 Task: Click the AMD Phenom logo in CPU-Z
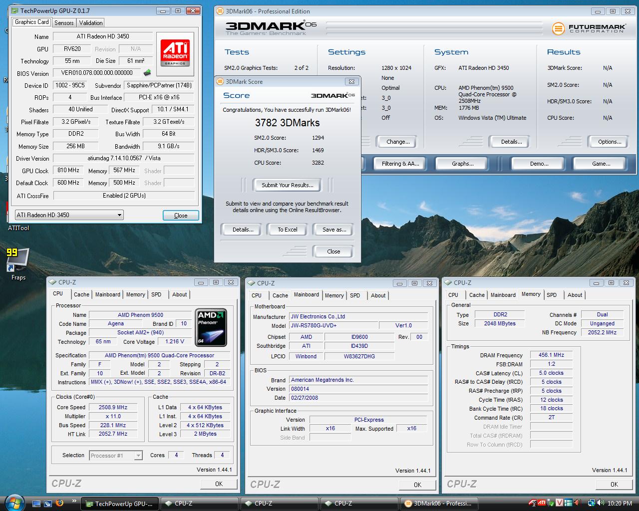pos(211,327)
